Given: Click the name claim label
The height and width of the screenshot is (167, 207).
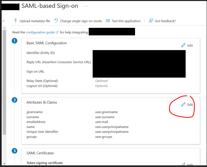Looking at the screenshot, I should pyautogui.click(x=31, y=127).
